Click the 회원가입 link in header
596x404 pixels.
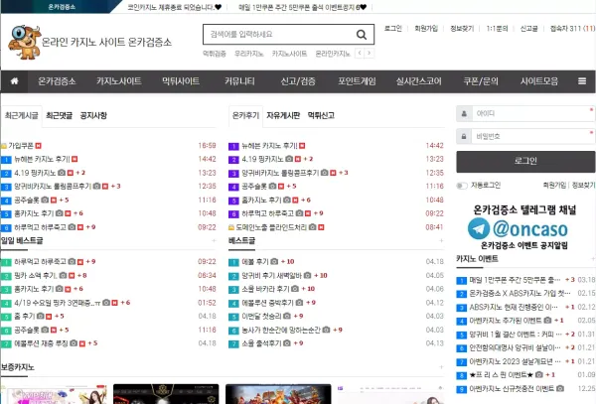pyautogui.click(x=426, y=29)
